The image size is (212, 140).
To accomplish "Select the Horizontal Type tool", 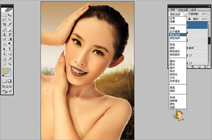I will (x=10, y=49).
